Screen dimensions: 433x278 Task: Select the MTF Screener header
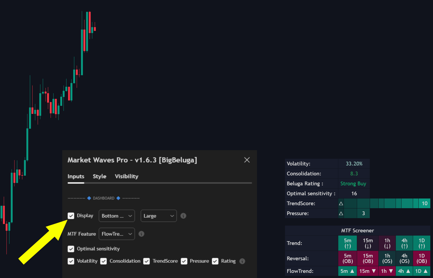tap(358, 230)
